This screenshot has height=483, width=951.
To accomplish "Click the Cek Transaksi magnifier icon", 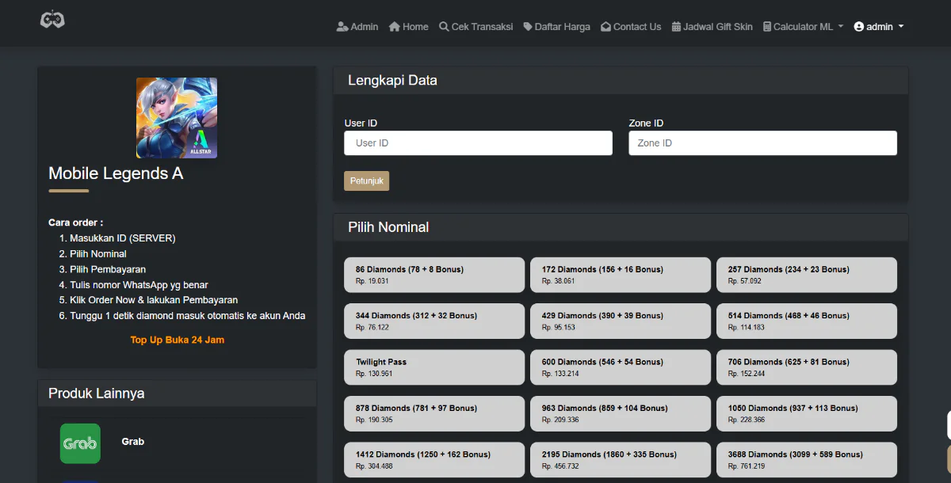I will click(444, 27).
